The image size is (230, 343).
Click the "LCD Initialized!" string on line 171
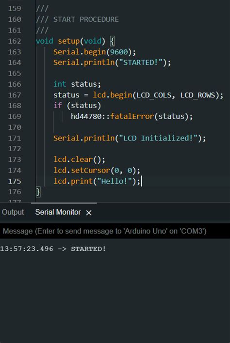click(x=158, y=138)
